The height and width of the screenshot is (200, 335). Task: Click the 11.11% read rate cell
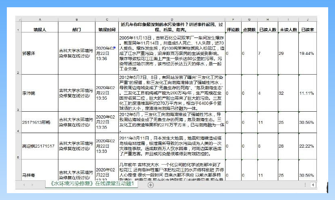[x=307, y=93]
